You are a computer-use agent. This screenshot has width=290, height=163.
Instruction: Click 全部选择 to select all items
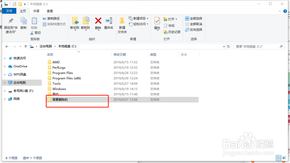tap(194, 18)
